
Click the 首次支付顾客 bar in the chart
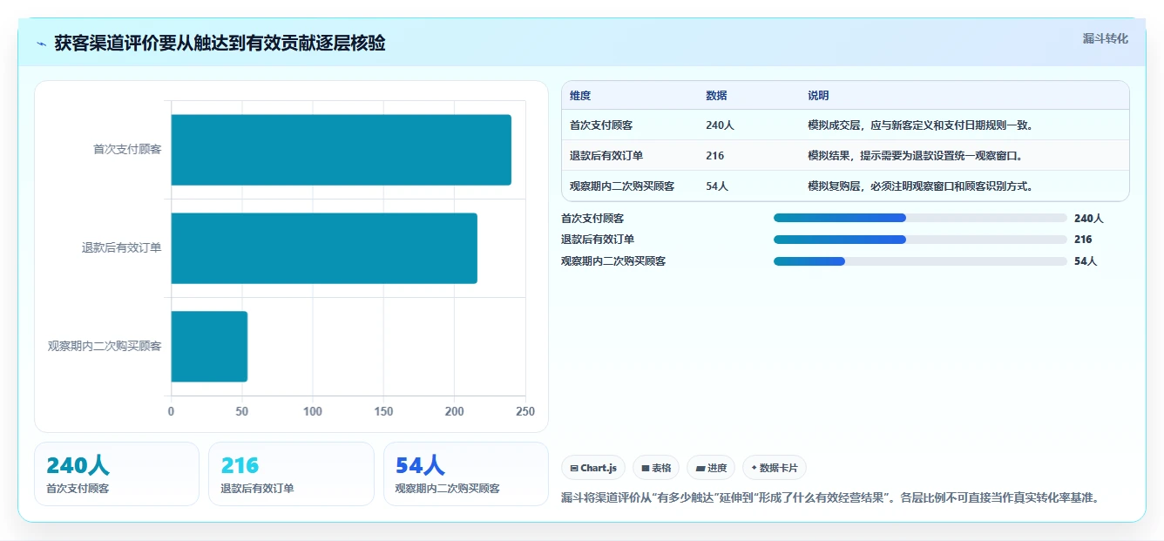(341, 150)
